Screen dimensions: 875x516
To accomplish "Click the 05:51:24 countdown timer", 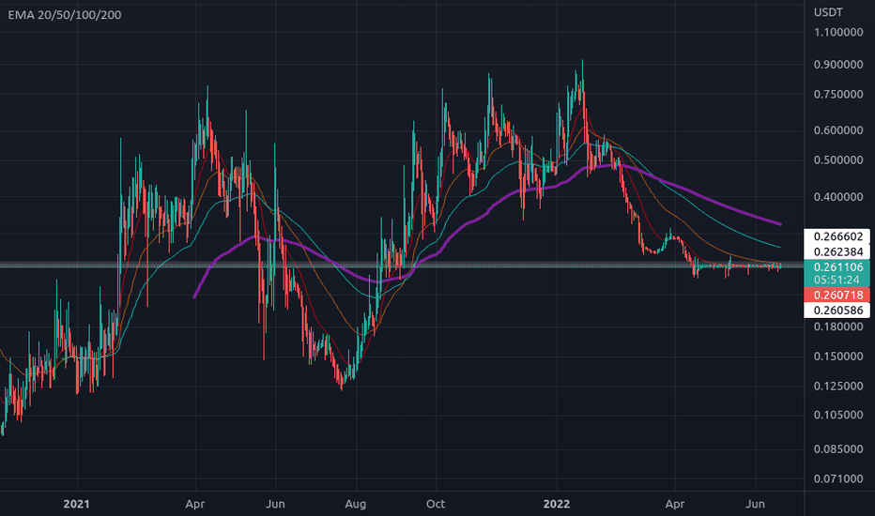I will tap(837, 280).
